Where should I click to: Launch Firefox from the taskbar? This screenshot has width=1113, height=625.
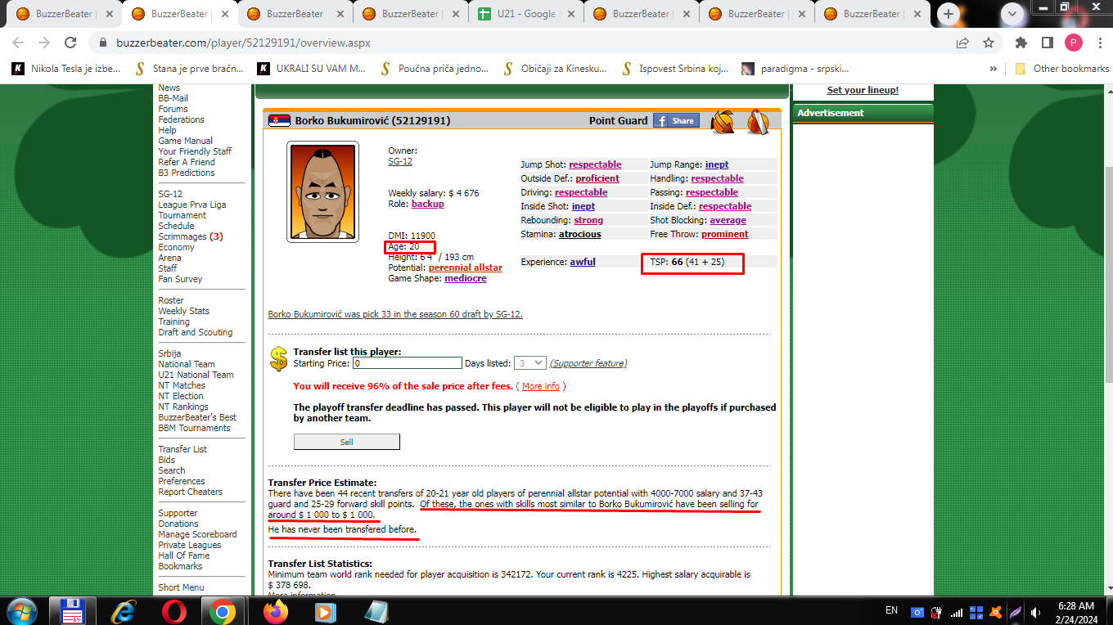pyautogui.click(x=276, y=611)
